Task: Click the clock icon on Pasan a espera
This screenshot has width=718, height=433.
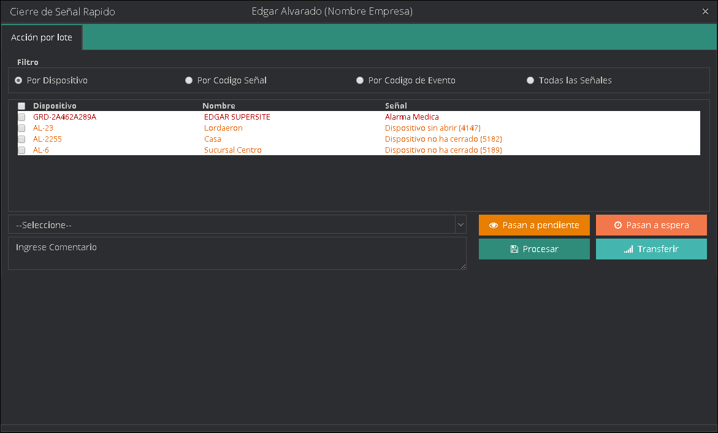Action: [617, 225]
